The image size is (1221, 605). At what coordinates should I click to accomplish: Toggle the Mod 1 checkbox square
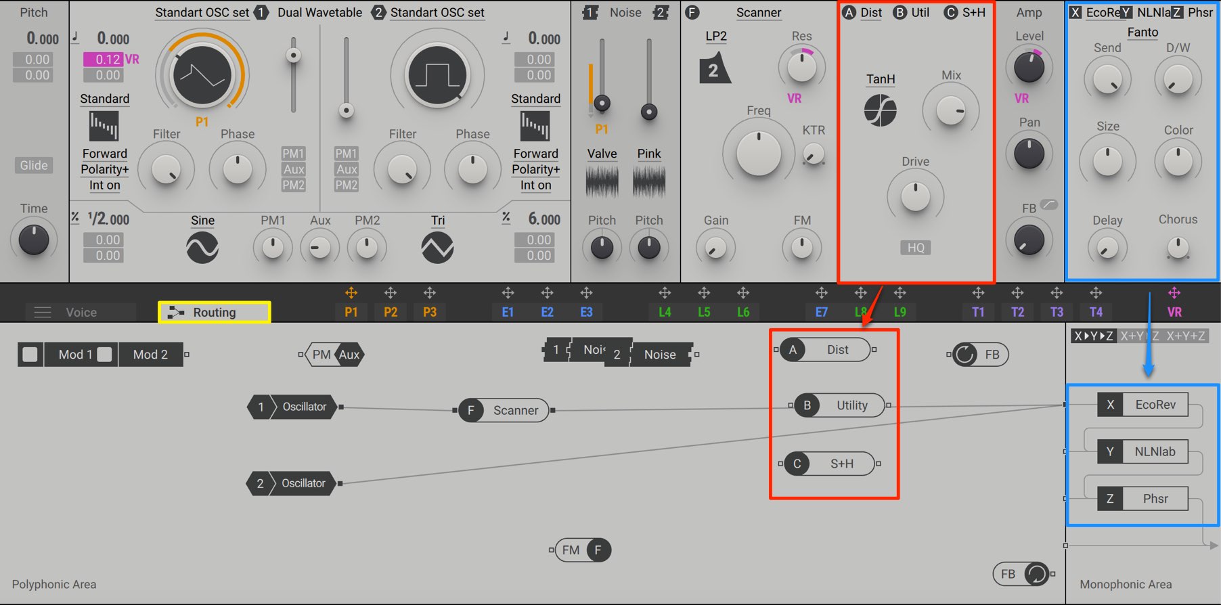tap(30, 355)
